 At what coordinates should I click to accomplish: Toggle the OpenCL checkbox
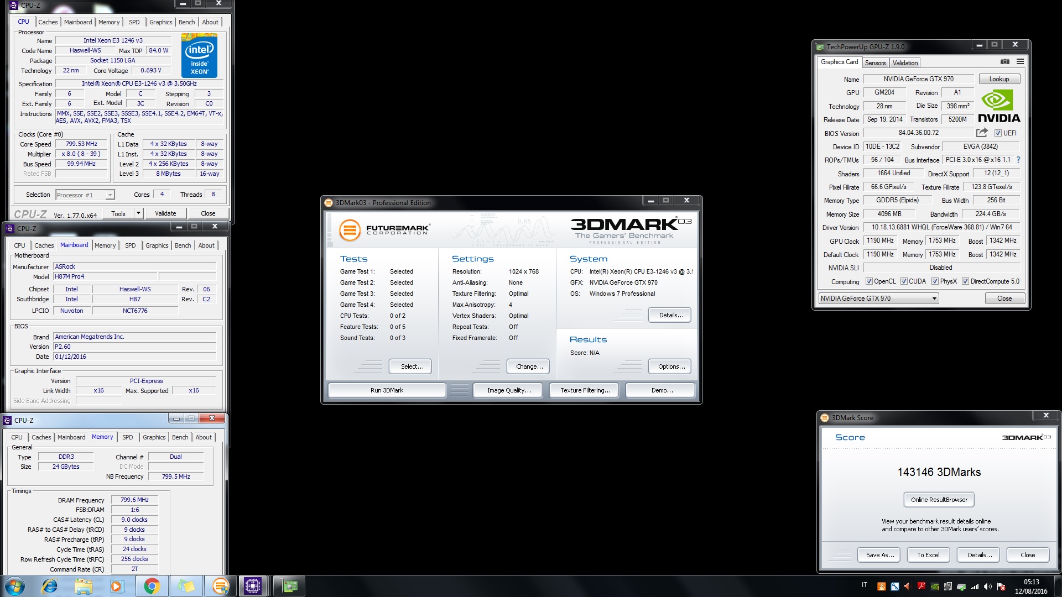(869, 281)
